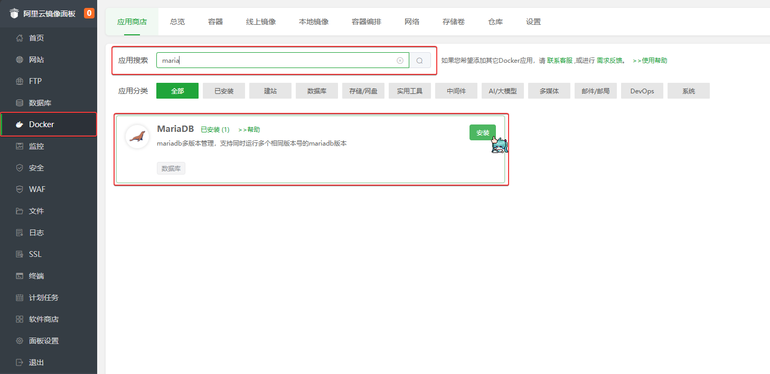This screenshot has width=770, height=374.
Task: Click the grid icon beside 软件商店
Action: 20,319
